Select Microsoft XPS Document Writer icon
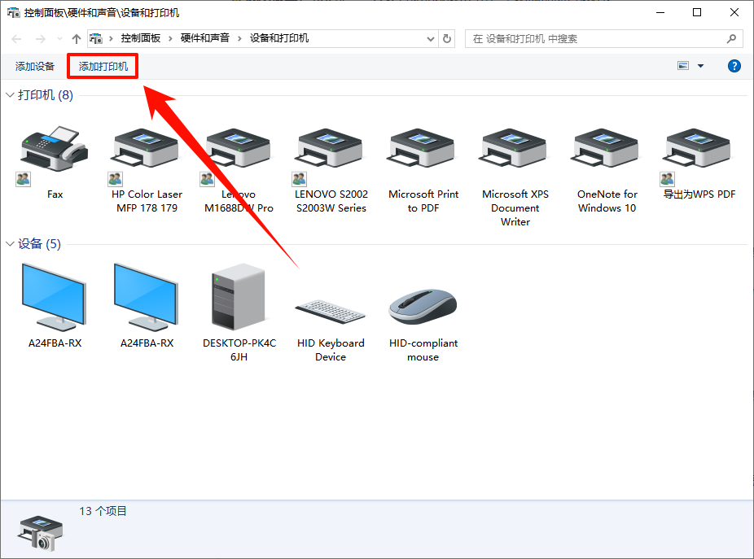This screenshot has width=754, height=559. tap(515, 149)
